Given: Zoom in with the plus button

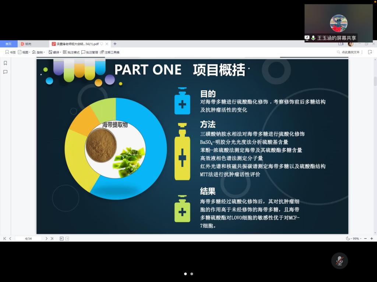Looking at the screenshot, I should (x=371, y=239).
